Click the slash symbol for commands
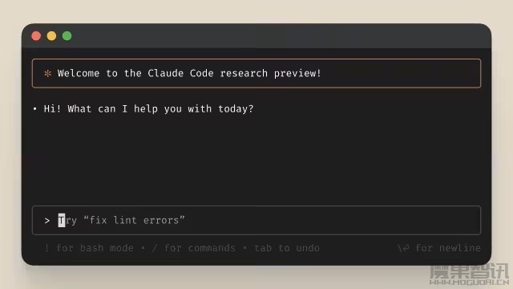 [x=154, y=248]
